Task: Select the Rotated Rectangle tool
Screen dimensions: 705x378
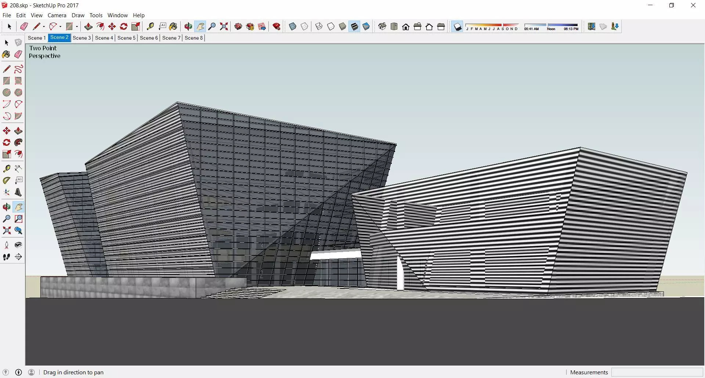Action: (18, 81)
